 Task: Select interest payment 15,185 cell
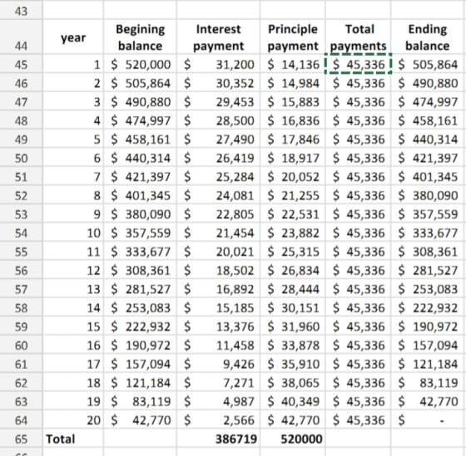point(218,307)
